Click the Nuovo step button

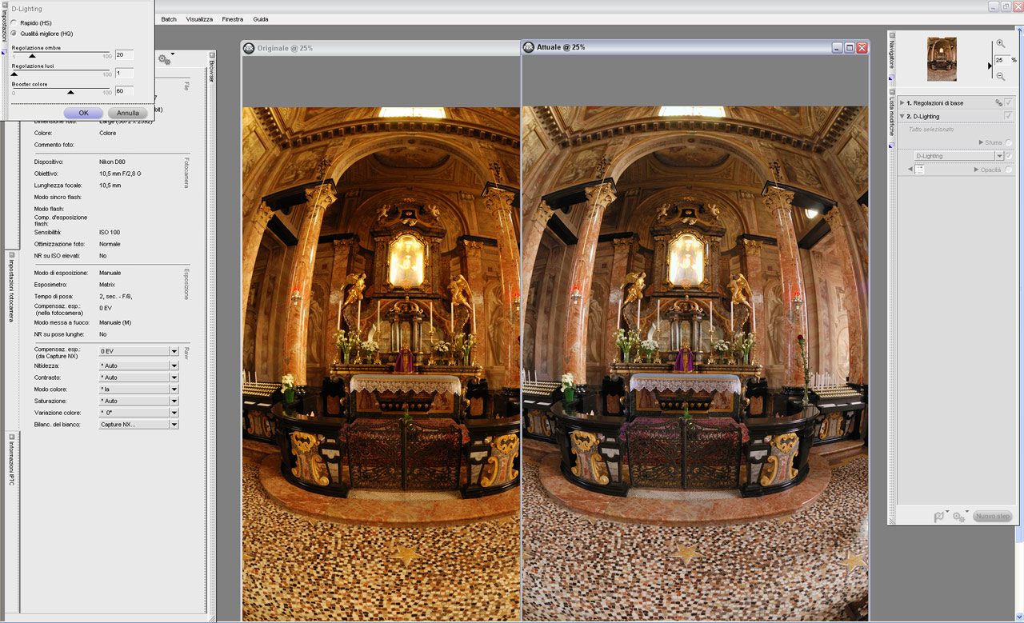(x=993, y=517)
